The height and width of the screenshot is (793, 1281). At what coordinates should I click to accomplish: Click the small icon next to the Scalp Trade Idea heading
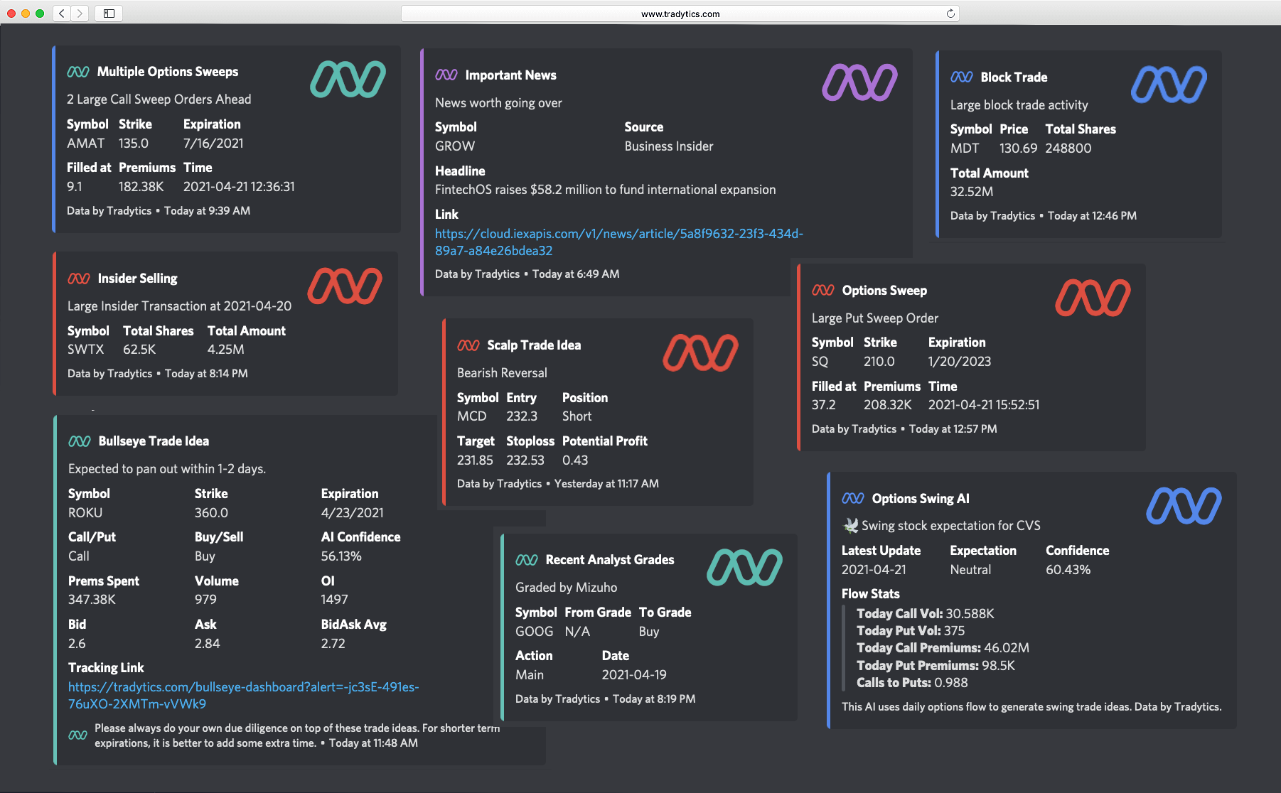point(468,345)
